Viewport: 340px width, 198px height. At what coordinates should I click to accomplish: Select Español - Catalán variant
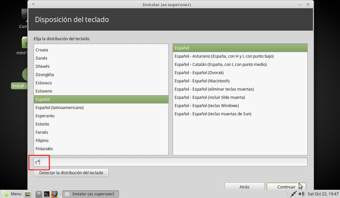[x=220, y=64]
